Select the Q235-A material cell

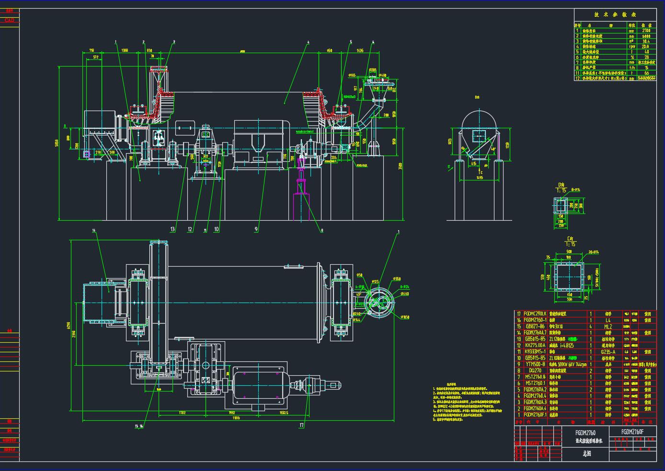[608, 351]
